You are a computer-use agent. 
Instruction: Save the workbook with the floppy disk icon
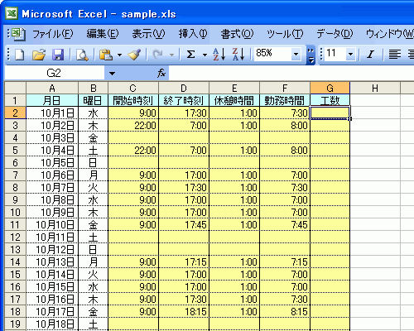pyautogui.click(x=58, y=55)
